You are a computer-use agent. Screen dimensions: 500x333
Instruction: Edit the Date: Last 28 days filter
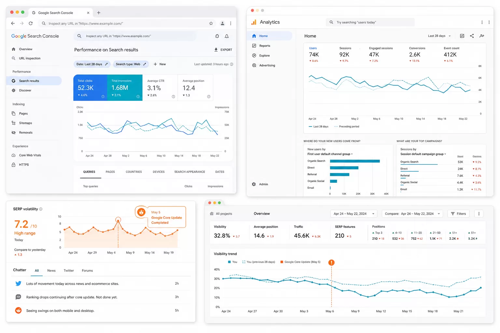(92, 64)
